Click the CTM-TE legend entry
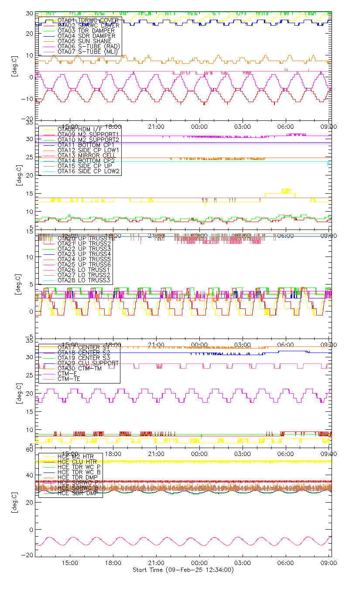This screenshot has height=589, width=349. (x=68, y=379)
